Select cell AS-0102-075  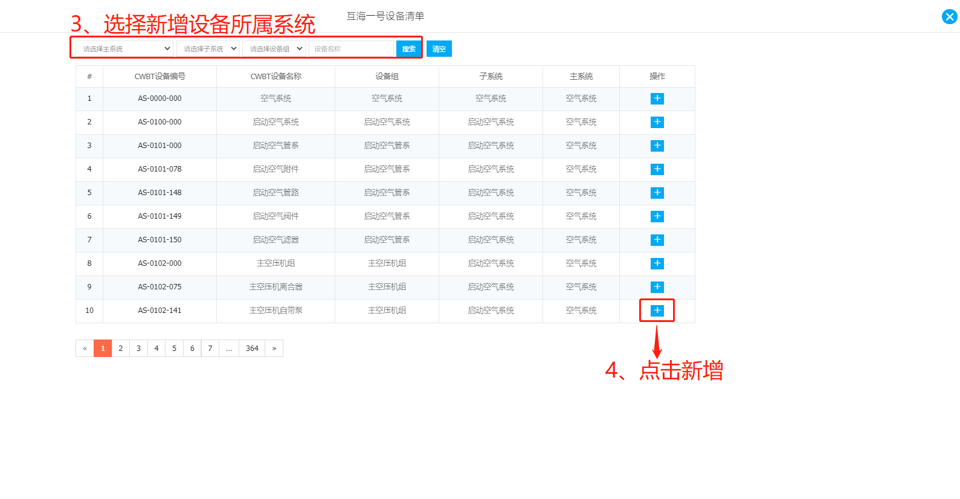pos(159,287)
